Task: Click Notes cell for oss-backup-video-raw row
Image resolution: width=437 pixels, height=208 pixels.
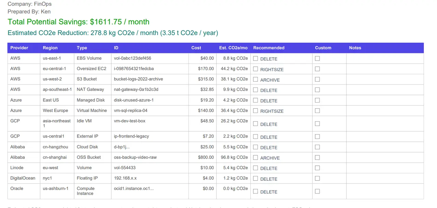Action: point(385,157)
